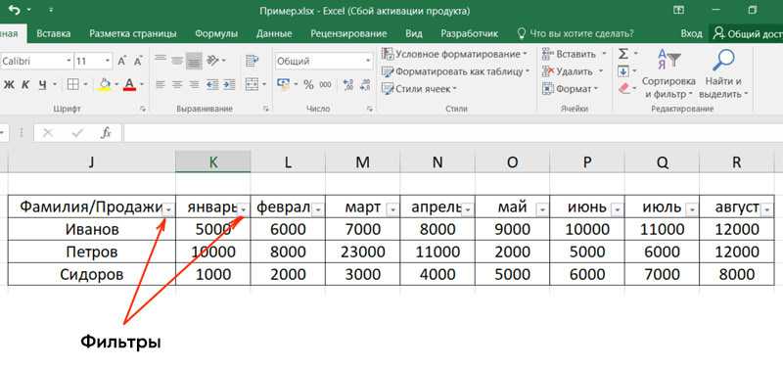This screenshot has height=368, width=783.
Task: Open 'Стили ячеек' gallery
Action: tap(420, 89)
